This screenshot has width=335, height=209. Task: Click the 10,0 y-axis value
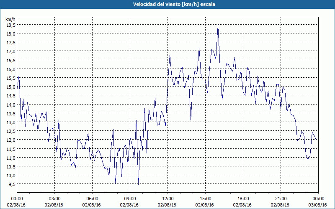click(11, 175)
